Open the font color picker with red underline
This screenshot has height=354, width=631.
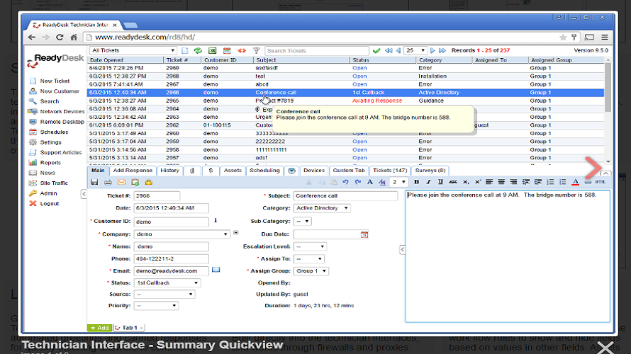(576, 182)
